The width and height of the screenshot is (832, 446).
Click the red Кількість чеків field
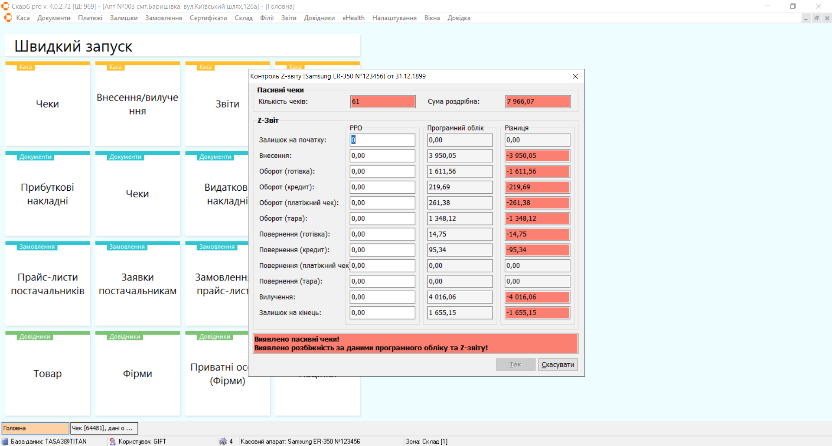coord(382,101)
